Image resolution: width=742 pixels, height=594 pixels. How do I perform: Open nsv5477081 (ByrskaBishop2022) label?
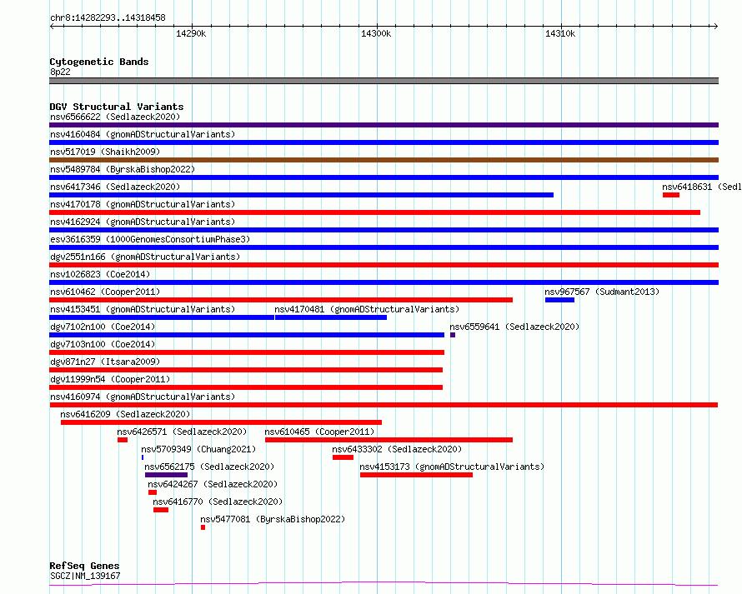[273, 519]
